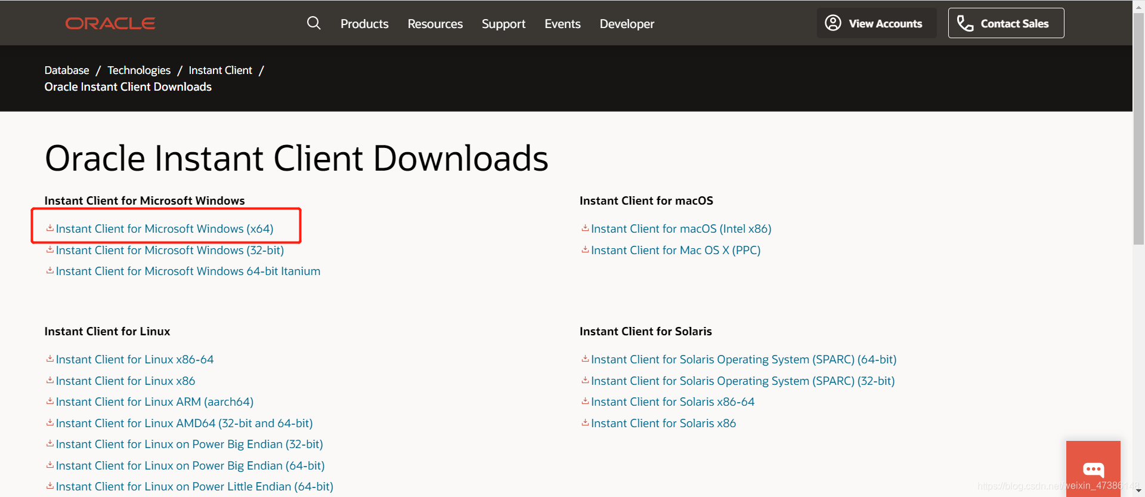Click download icon beside Solaris SPARC (32-bit)
The height and width of the screenshot is (497, 1145).
585,380
